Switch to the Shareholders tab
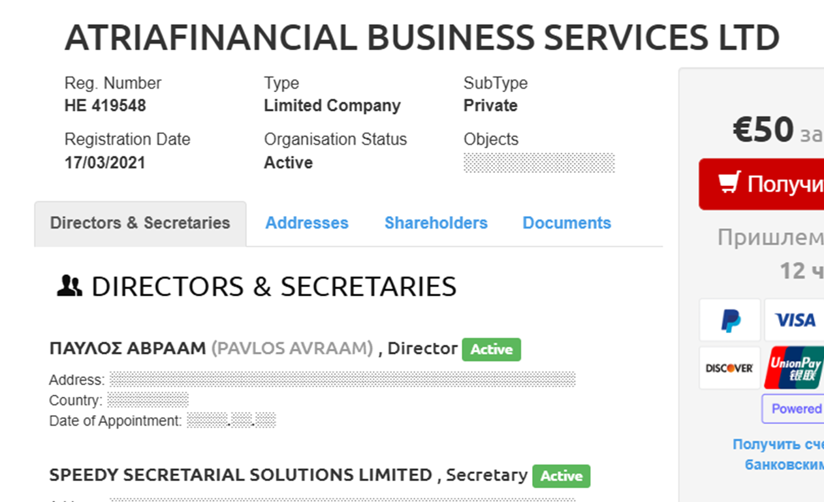824x502 pixels. (436, 223)
